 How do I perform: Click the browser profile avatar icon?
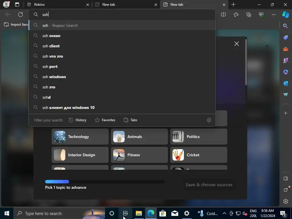click(6, 5)
